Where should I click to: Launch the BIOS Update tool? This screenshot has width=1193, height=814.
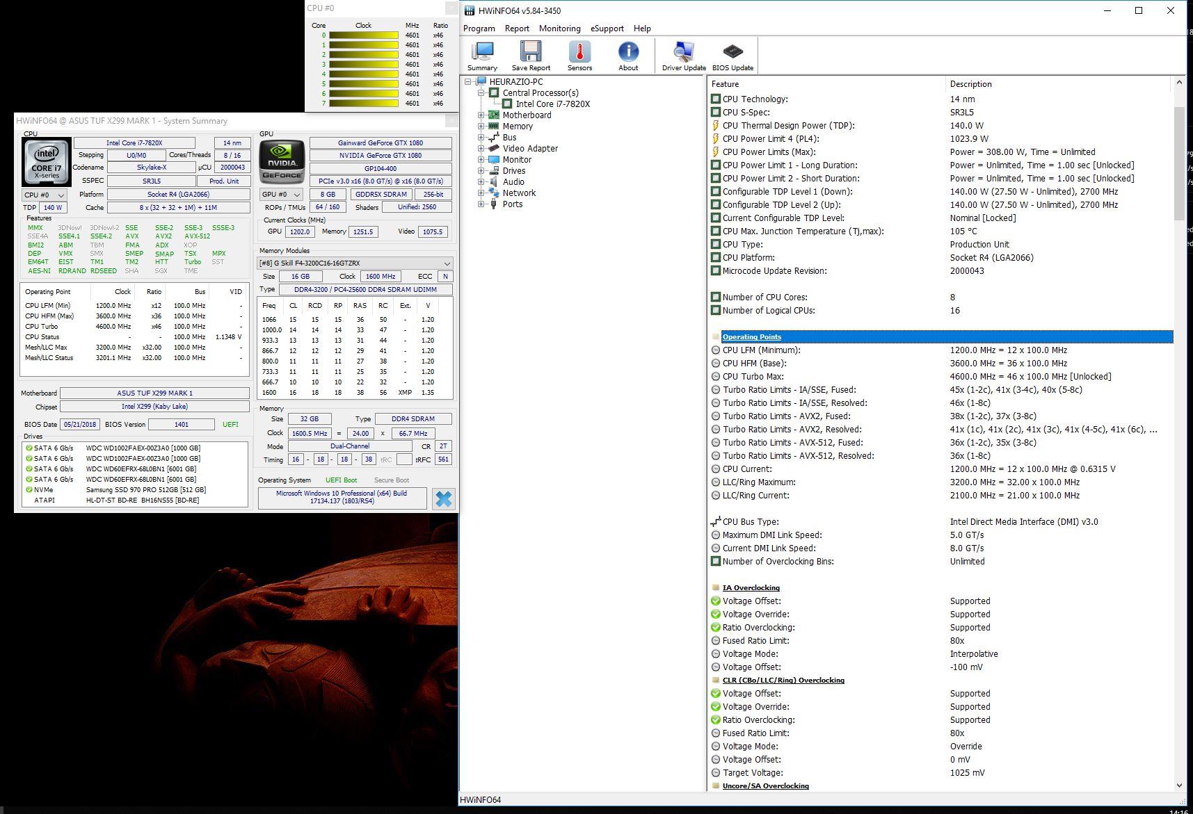click(732, 56)
